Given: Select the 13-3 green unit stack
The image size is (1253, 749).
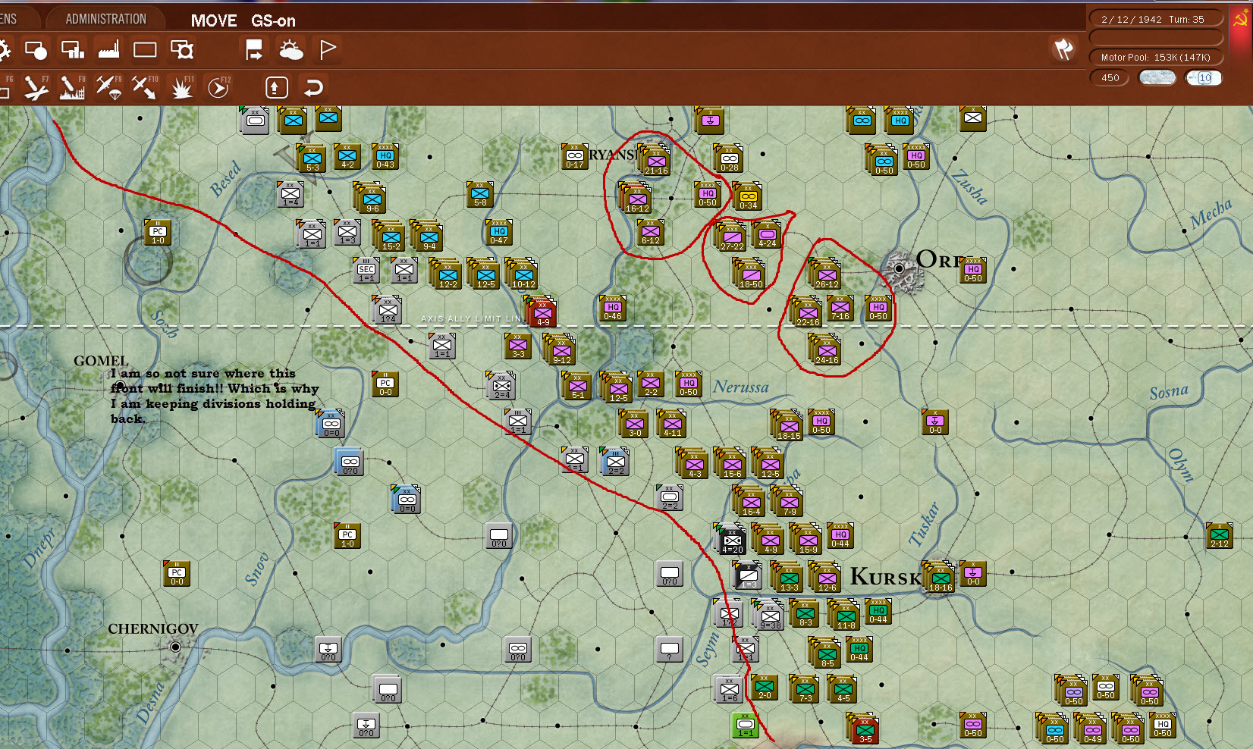Looking at the screenshot, I should (x=788, y=577).
